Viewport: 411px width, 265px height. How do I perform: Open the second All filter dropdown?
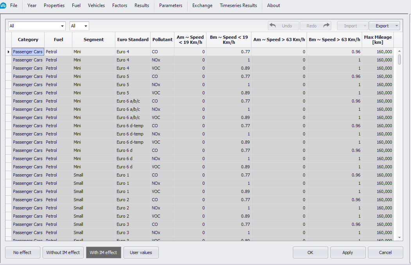tap(86, 26)
